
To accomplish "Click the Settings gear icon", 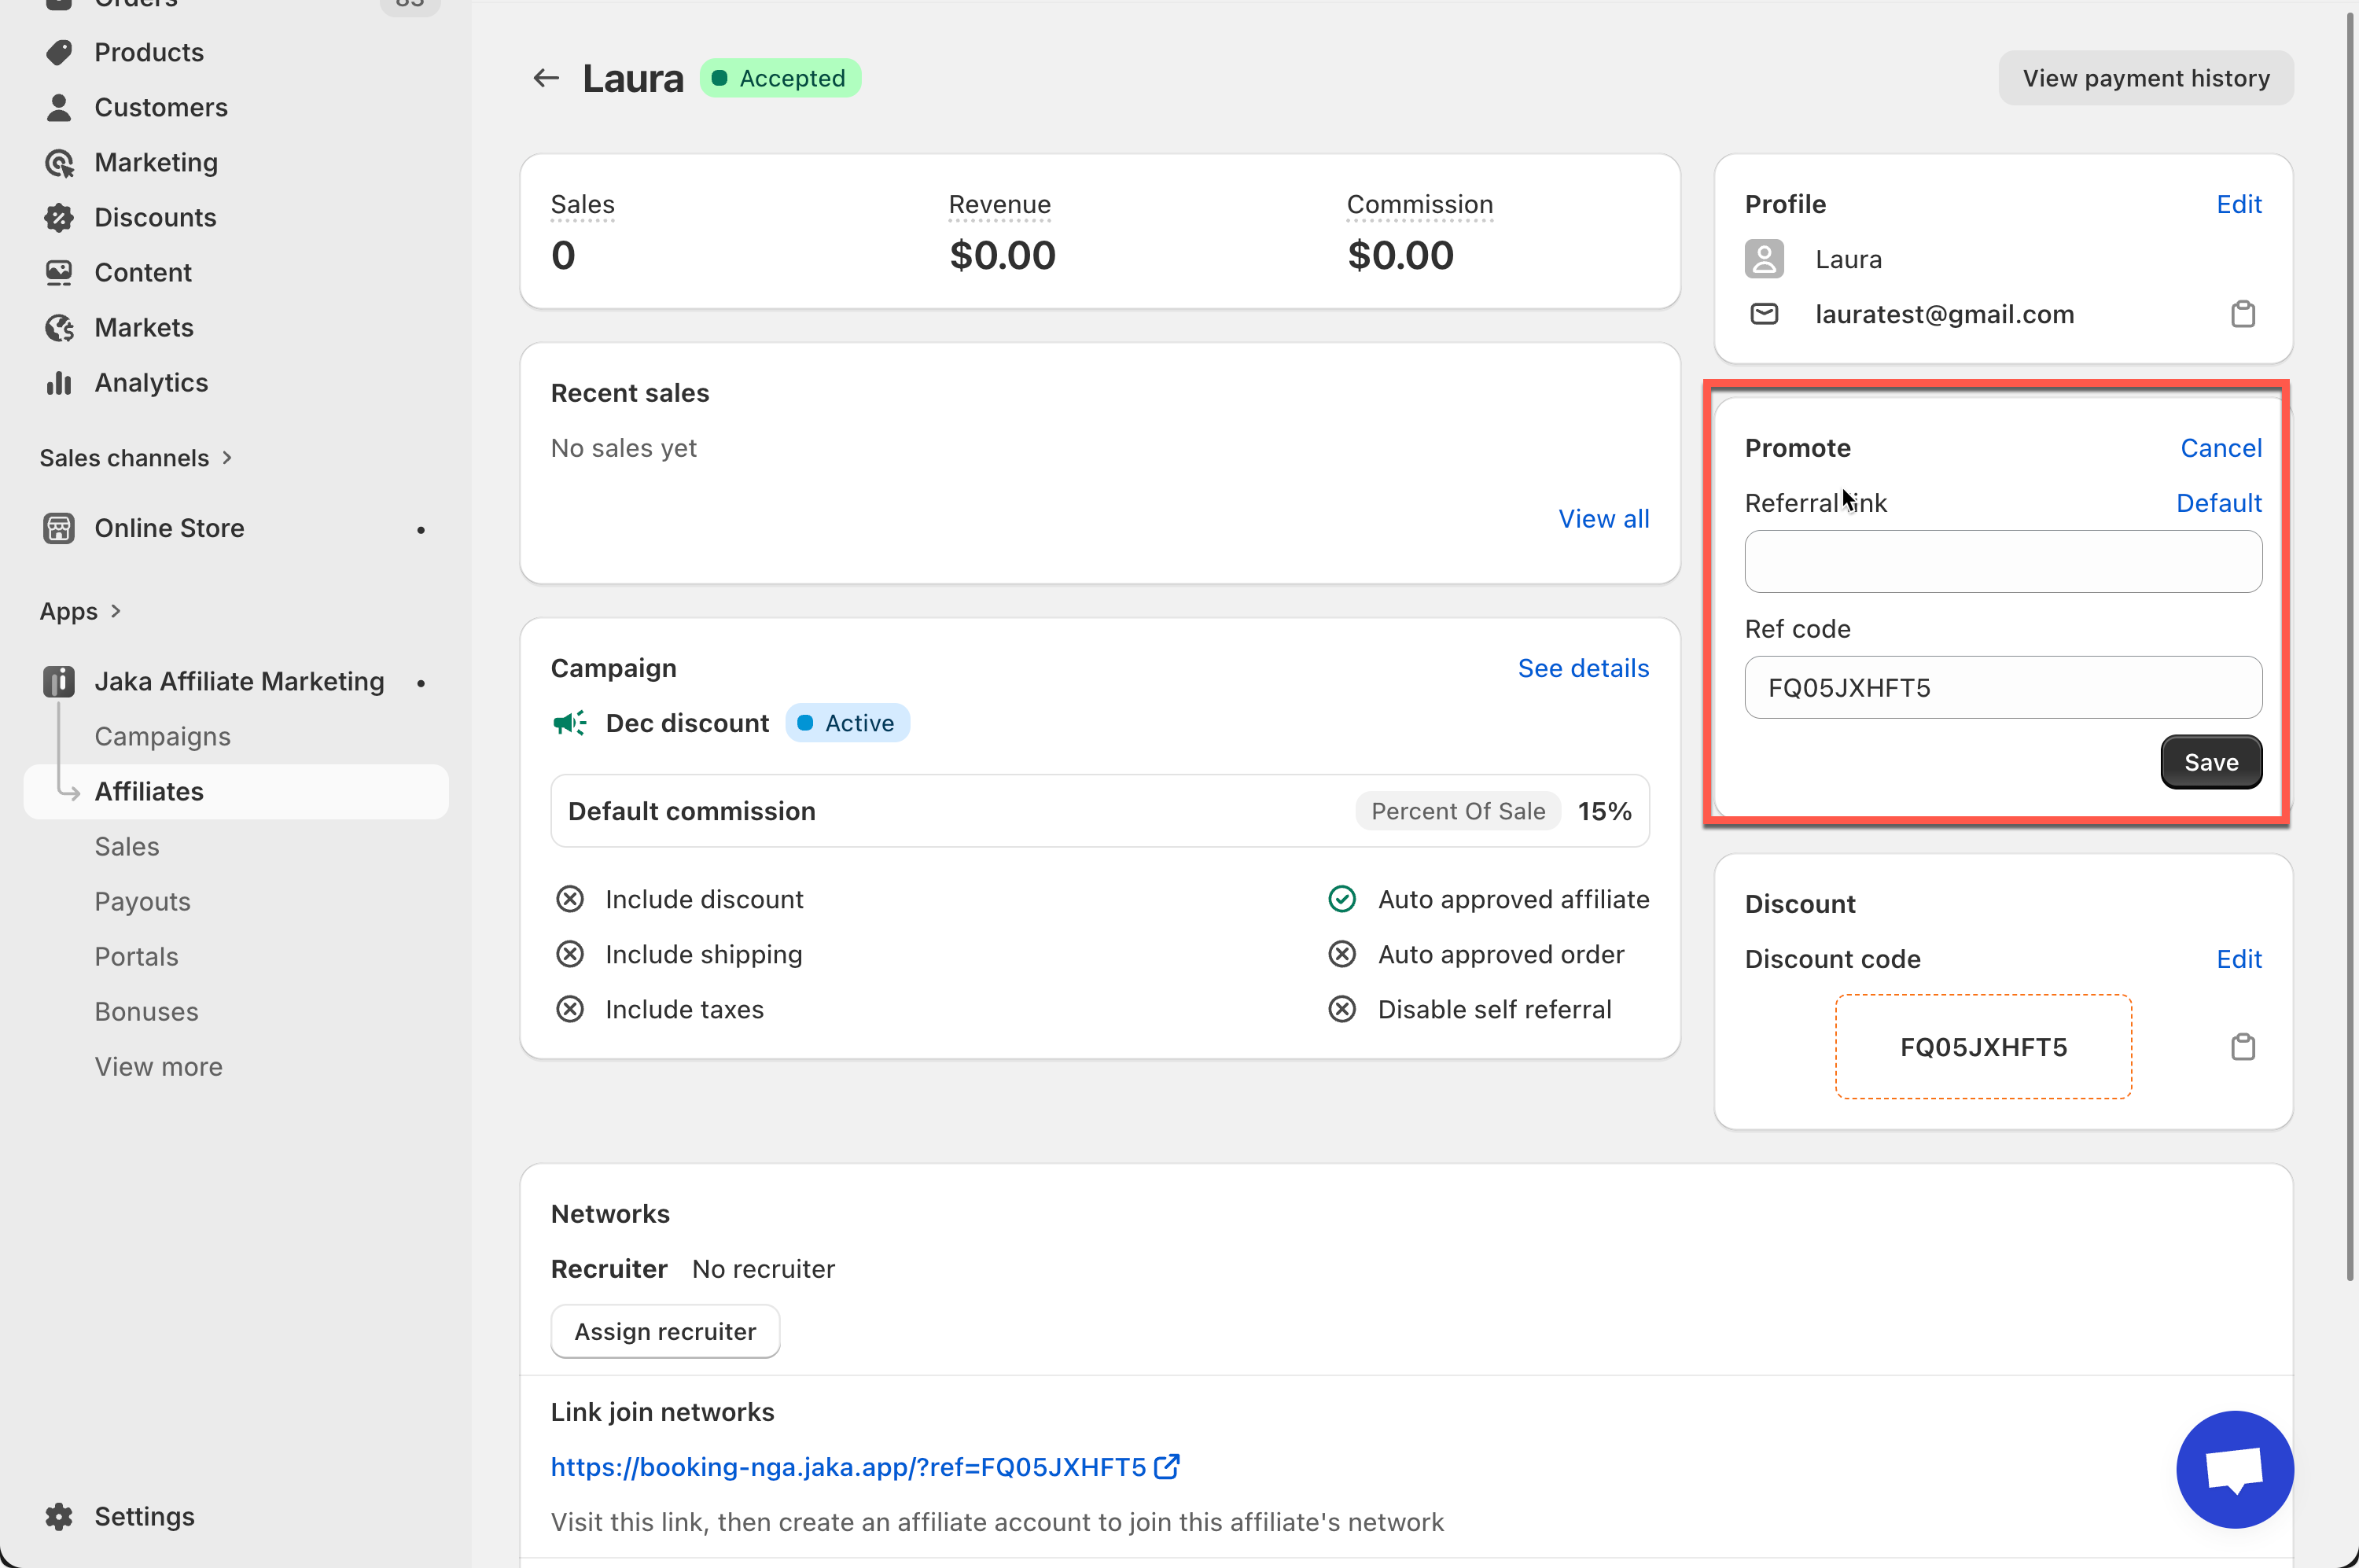I will click(59, 1516).
